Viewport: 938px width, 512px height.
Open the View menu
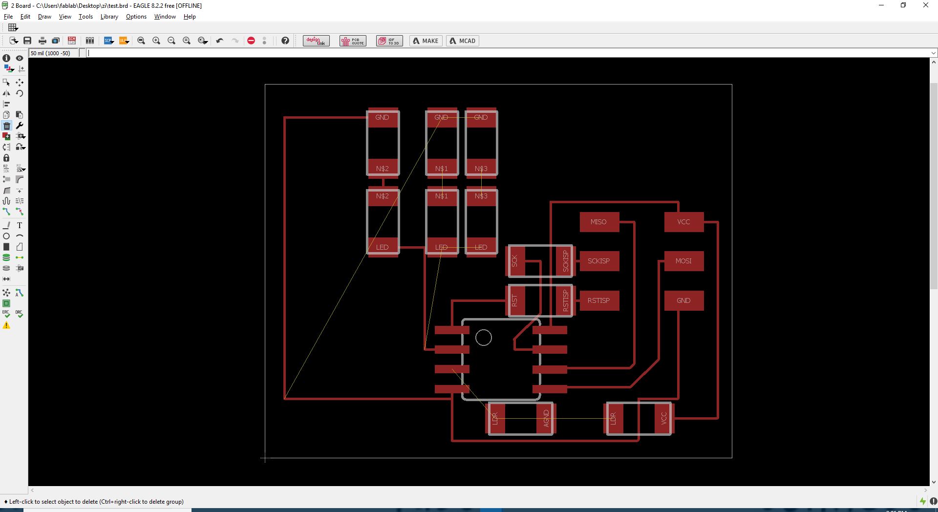point(65,17)
